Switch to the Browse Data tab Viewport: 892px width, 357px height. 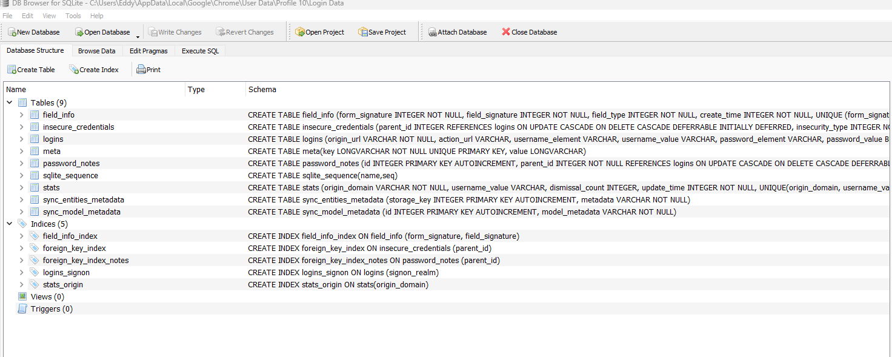pyautogui.click(x=97, y=51)
